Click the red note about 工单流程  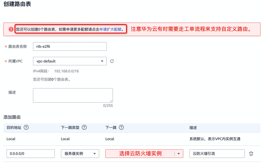coord(191,29)
